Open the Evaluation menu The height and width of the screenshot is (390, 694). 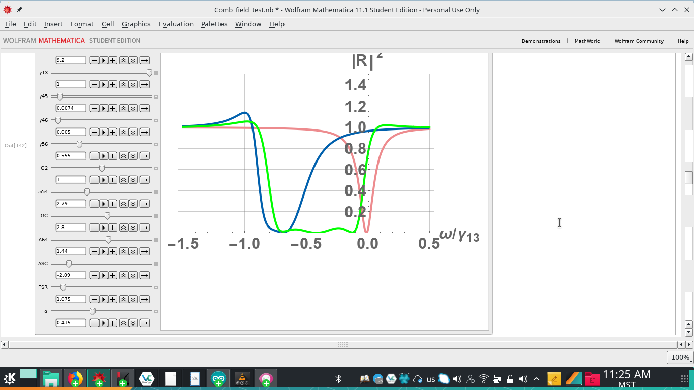click(176, 24)
